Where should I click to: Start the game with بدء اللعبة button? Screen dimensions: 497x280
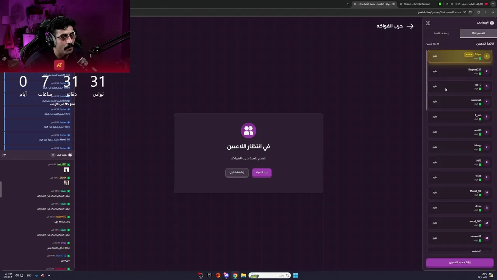click(x=262, y=172)
